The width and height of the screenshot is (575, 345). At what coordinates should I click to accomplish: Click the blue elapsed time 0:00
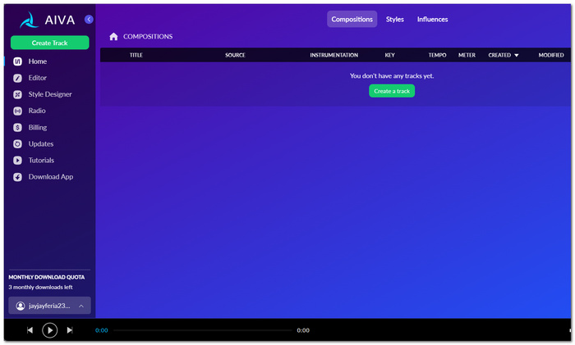102,330
